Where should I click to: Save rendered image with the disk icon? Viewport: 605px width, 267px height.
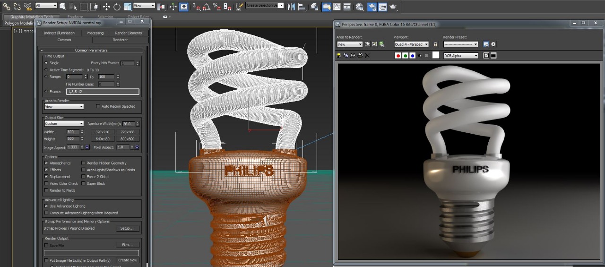click(338, 55)
